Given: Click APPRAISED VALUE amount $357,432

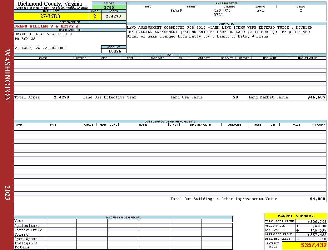Looking at the screenshot, I should click(317, 235).
